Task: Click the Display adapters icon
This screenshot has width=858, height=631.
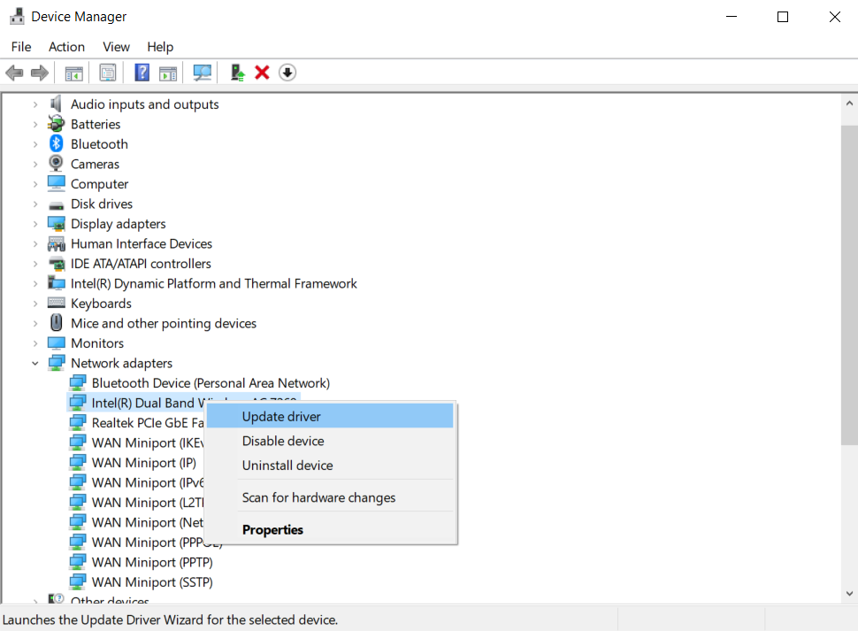Action: click(x=57, y=223)
